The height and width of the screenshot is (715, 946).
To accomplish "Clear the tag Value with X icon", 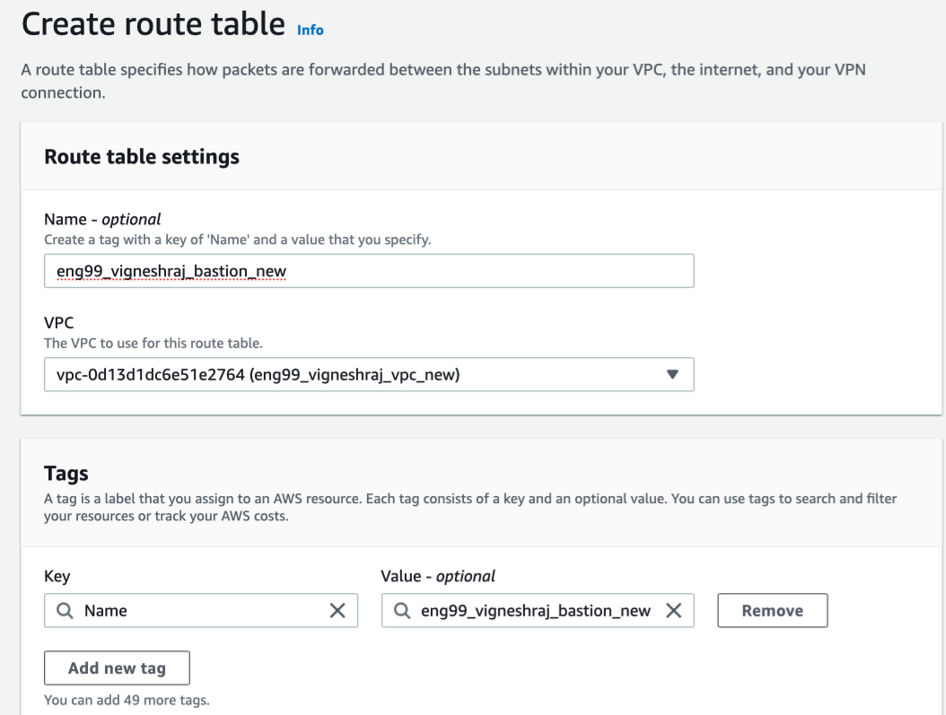I will 673,611.
